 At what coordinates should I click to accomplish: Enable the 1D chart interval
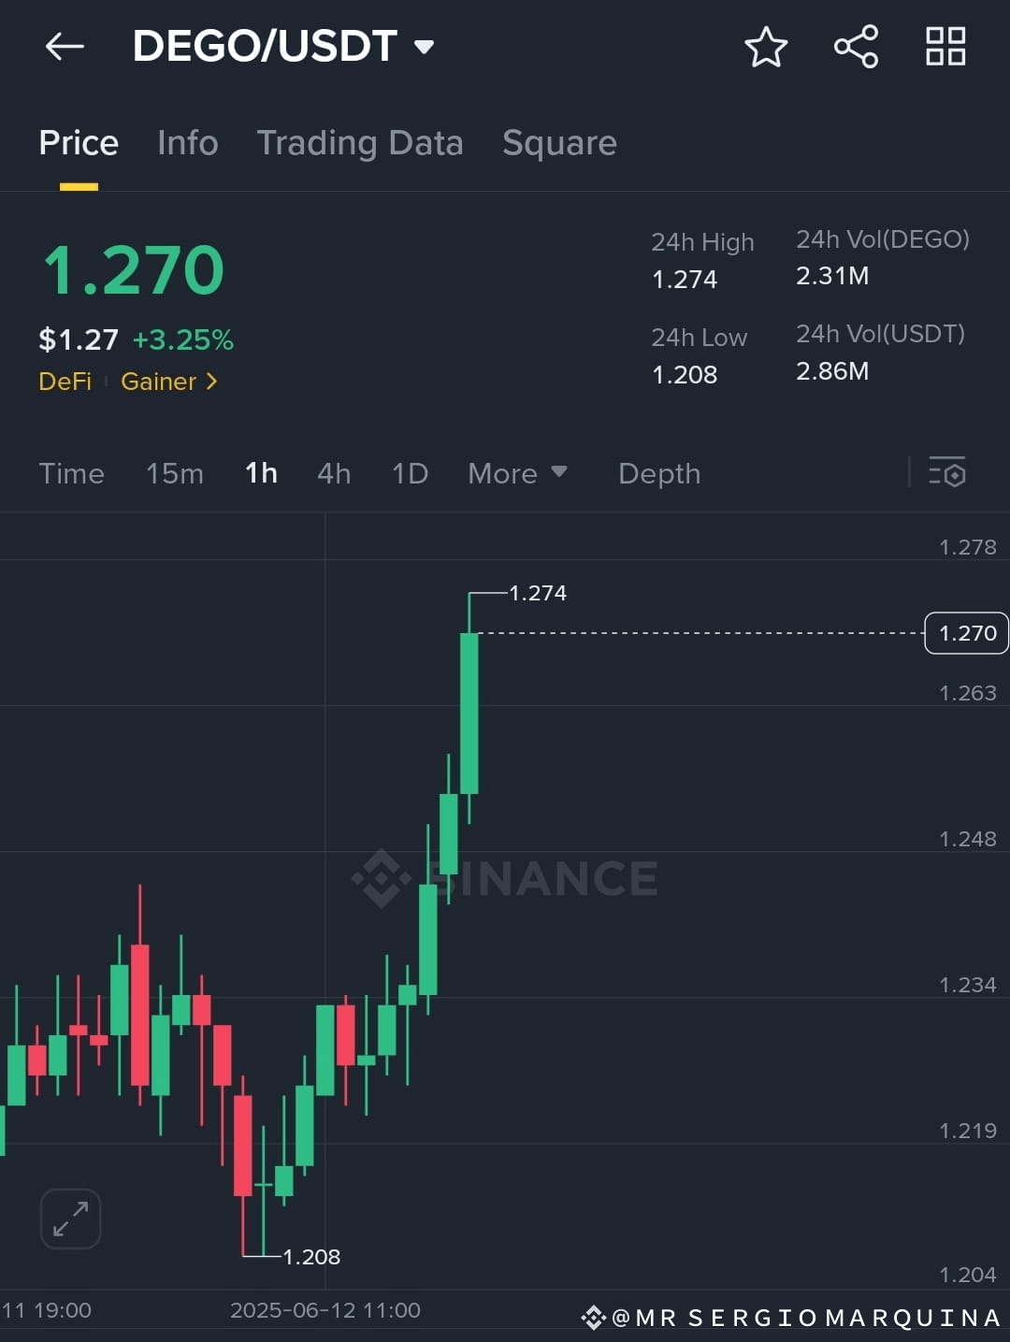pyautogui.click(x=409, y=474)
